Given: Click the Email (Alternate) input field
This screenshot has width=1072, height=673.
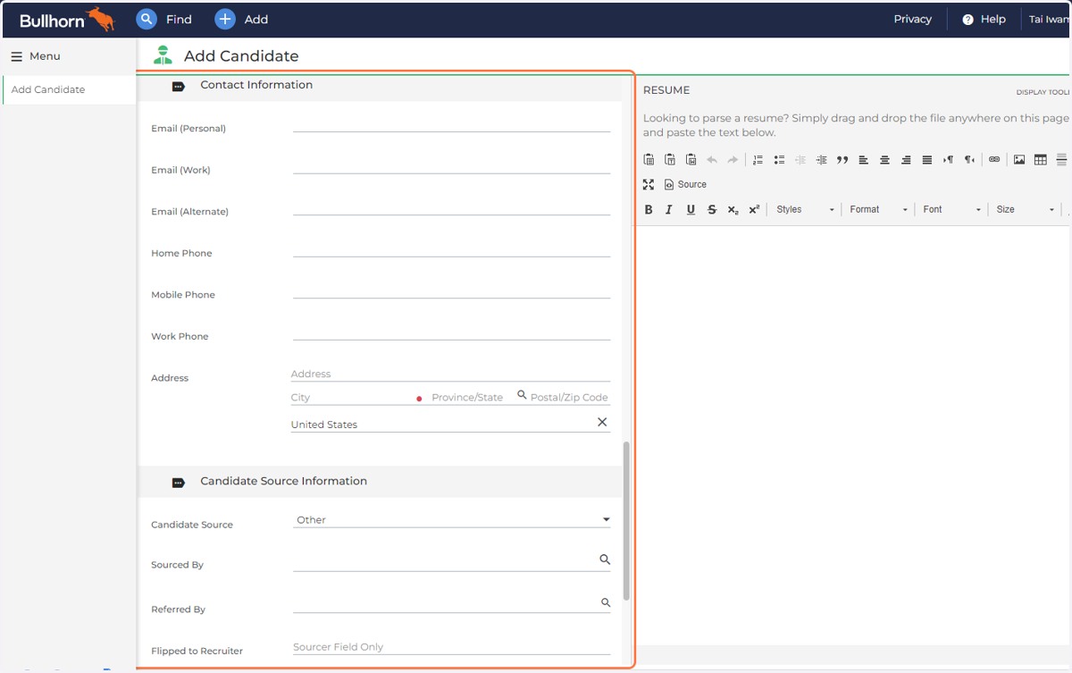Looking at the screenshot, I should pos(452,206).
